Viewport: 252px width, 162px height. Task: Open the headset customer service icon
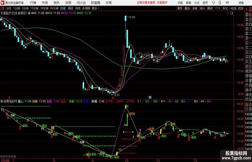click(213, 3)
